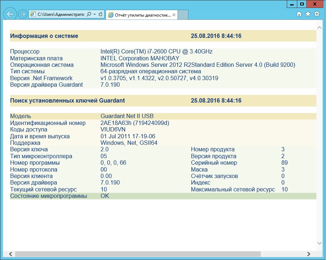The width and height of the screenshot is (332, 260).
Task: Go back using the Back arrow button
Action: (x=10, y=14)
